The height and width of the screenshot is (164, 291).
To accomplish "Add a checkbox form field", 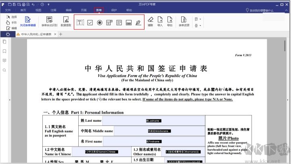I will point(90,23).
